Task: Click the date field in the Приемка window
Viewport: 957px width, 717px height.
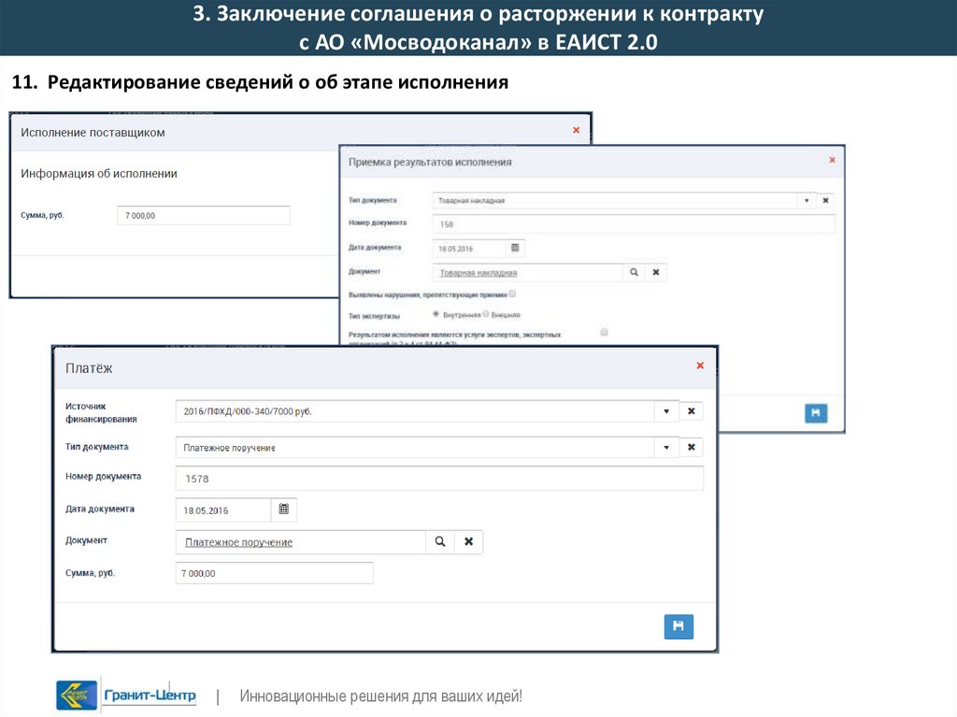Action: [x=469, y=248]
